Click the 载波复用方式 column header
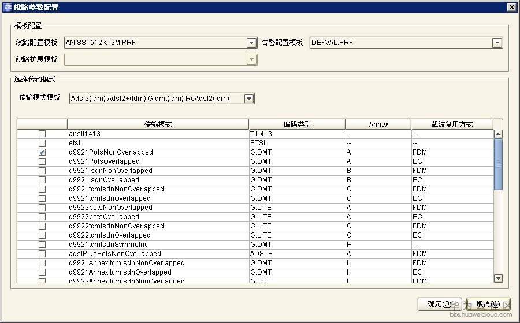 (x=452, y=125)
